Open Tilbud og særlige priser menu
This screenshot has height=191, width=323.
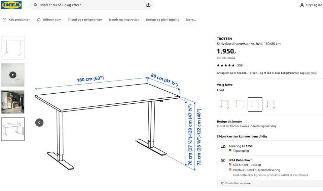pyautogui.click(x=85, y=20)
